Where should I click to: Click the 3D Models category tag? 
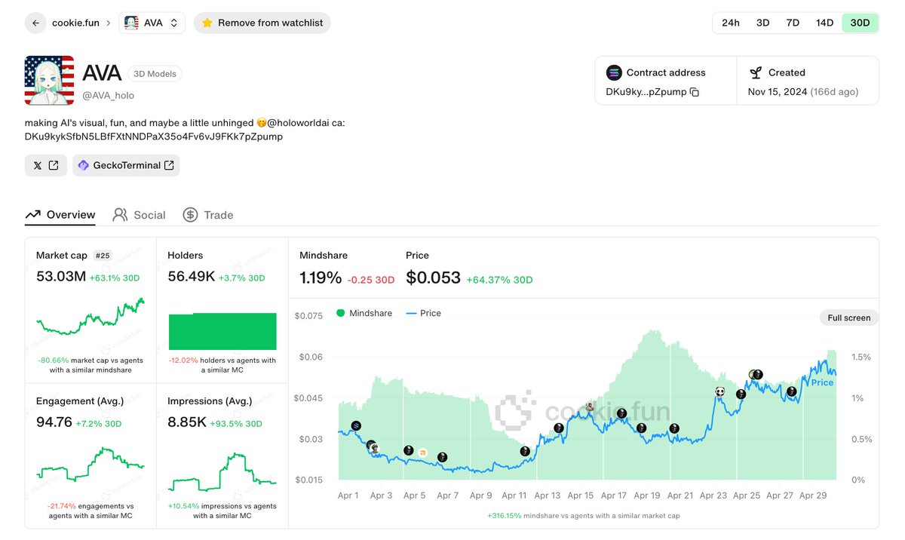point(155,74)
